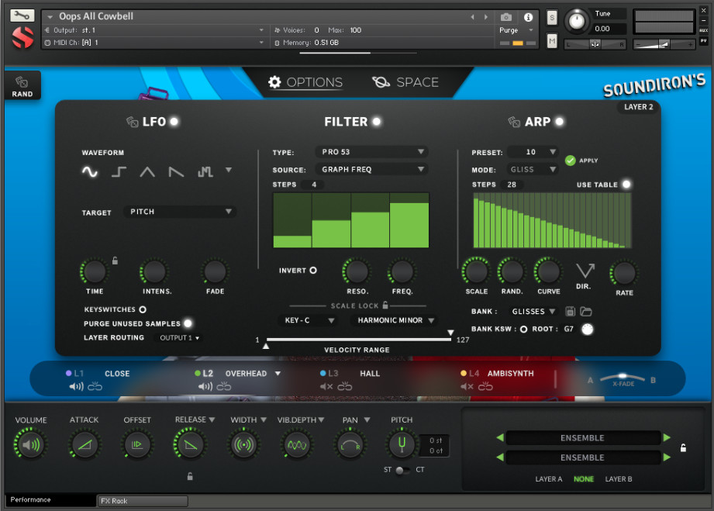
Task: Click the ARP STEPS value 28
Action: click(512, 185)
